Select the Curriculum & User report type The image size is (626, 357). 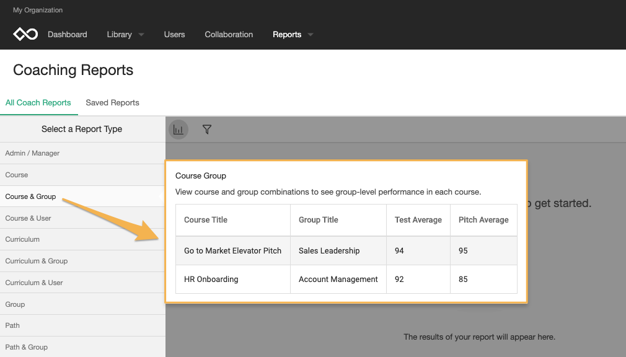pyautogui.click(x=82, y=283)
